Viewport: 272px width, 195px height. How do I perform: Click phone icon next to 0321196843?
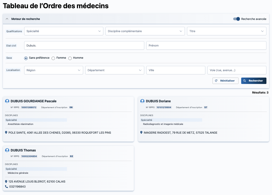pyautogui.click(x=6, y=186)
